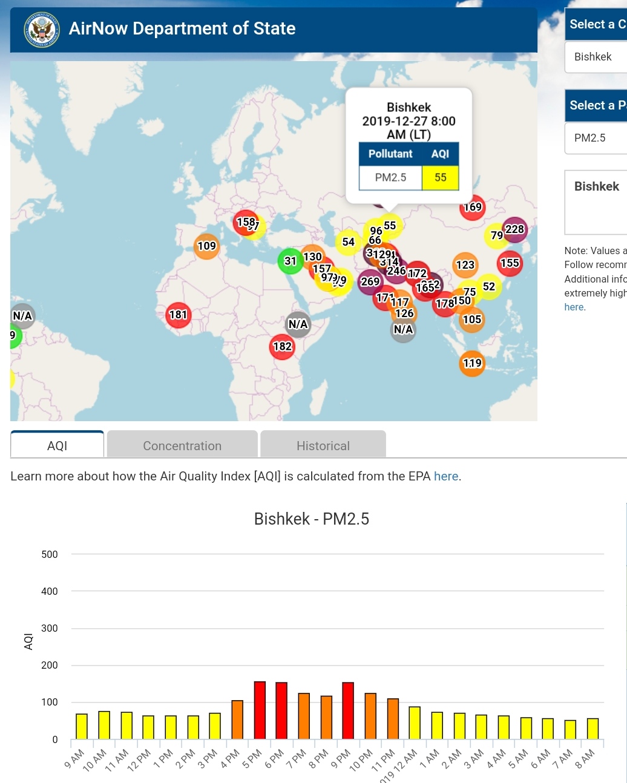Select the red 181 AQI marker
Viewport: 627px width, 783px height.
click(x=178, y=315)
